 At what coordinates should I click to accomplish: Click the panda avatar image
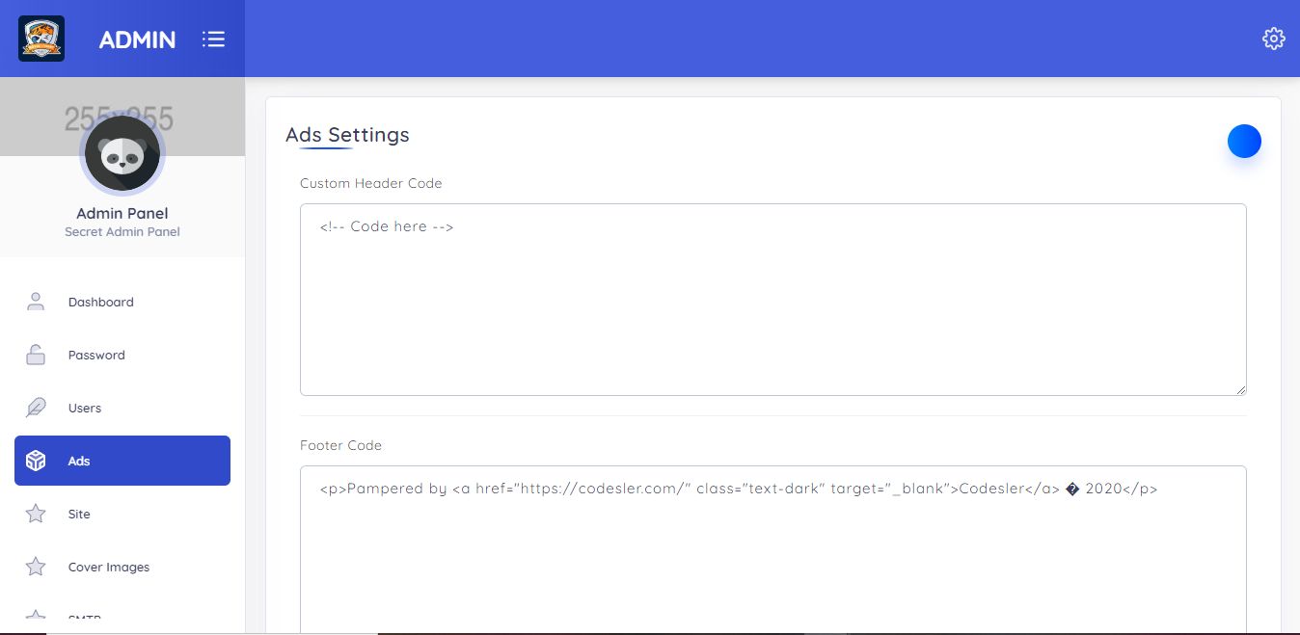click(122, 153)
